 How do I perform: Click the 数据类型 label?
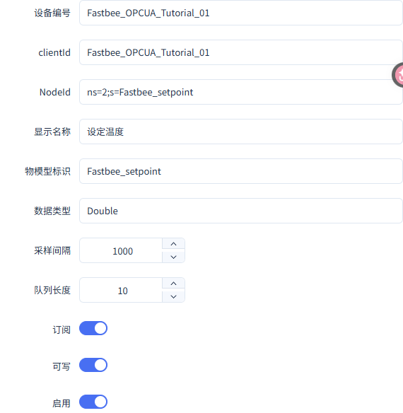pos(52,211)
